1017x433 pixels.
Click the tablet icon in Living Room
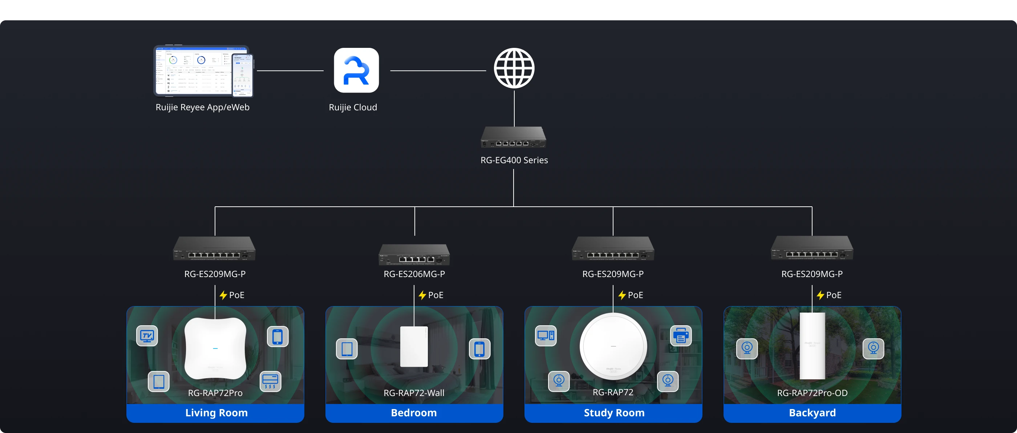(x=159, y=382)
